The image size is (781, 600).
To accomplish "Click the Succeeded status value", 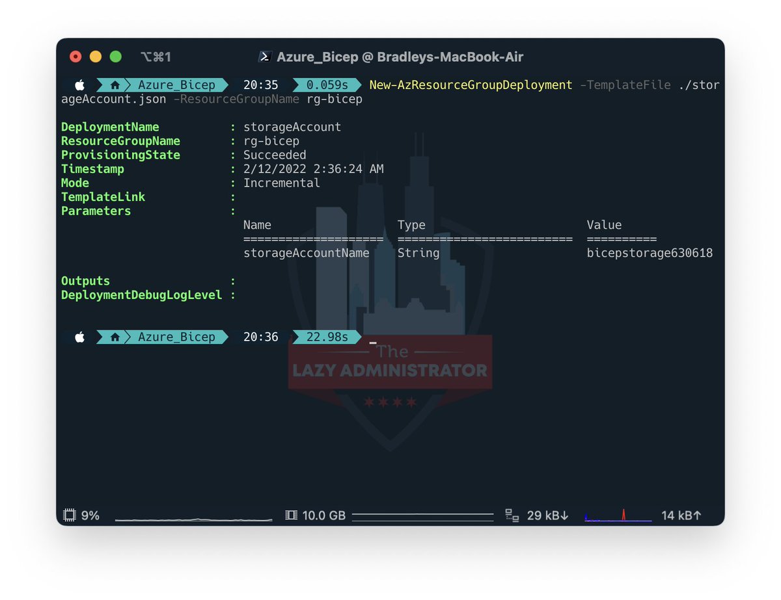I will click(x=275, y=155).
